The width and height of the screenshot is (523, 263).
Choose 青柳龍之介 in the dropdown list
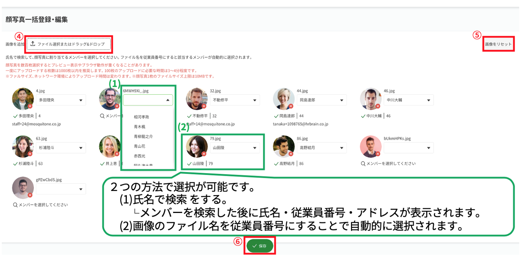pos(144,136)
